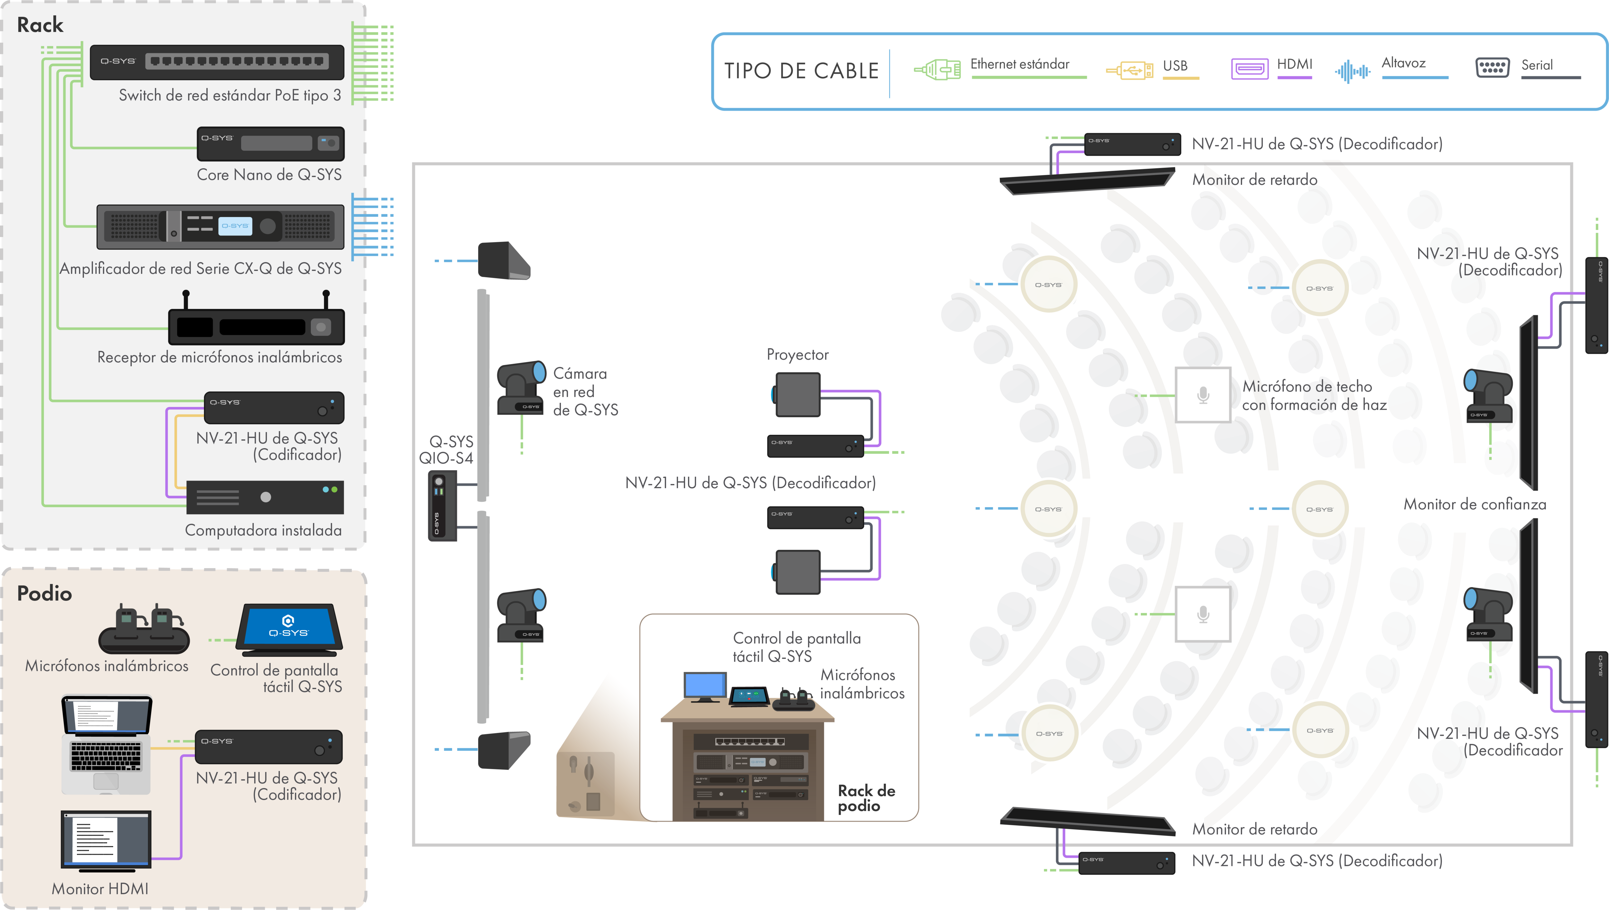This screenshot has height=910, width=1609.
Task: Click the PoE network switch in the rack
Action: point(217,62)
